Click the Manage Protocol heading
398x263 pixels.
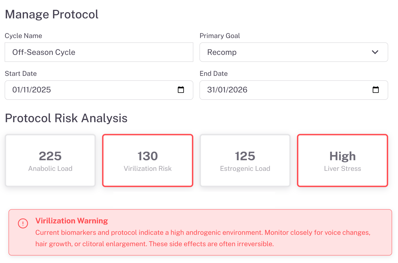pyautogui.click(x=52, y=14)
